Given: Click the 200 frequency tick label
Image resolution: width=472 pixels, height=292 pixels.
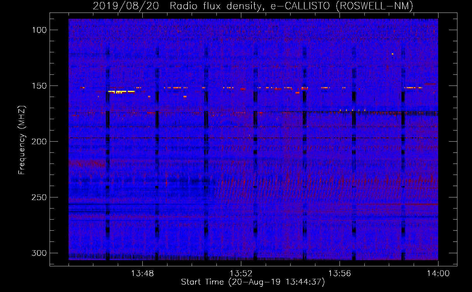Looking at the screenshot, I should [39, 142].
